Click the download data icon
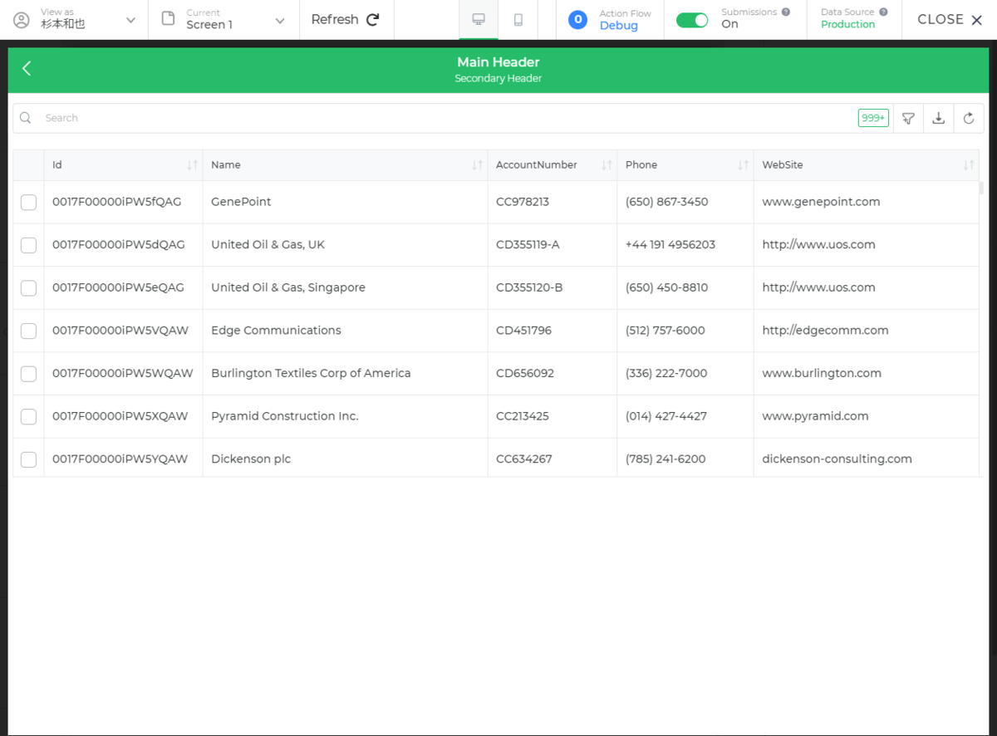Screen dimensions: 997x736 938,118
